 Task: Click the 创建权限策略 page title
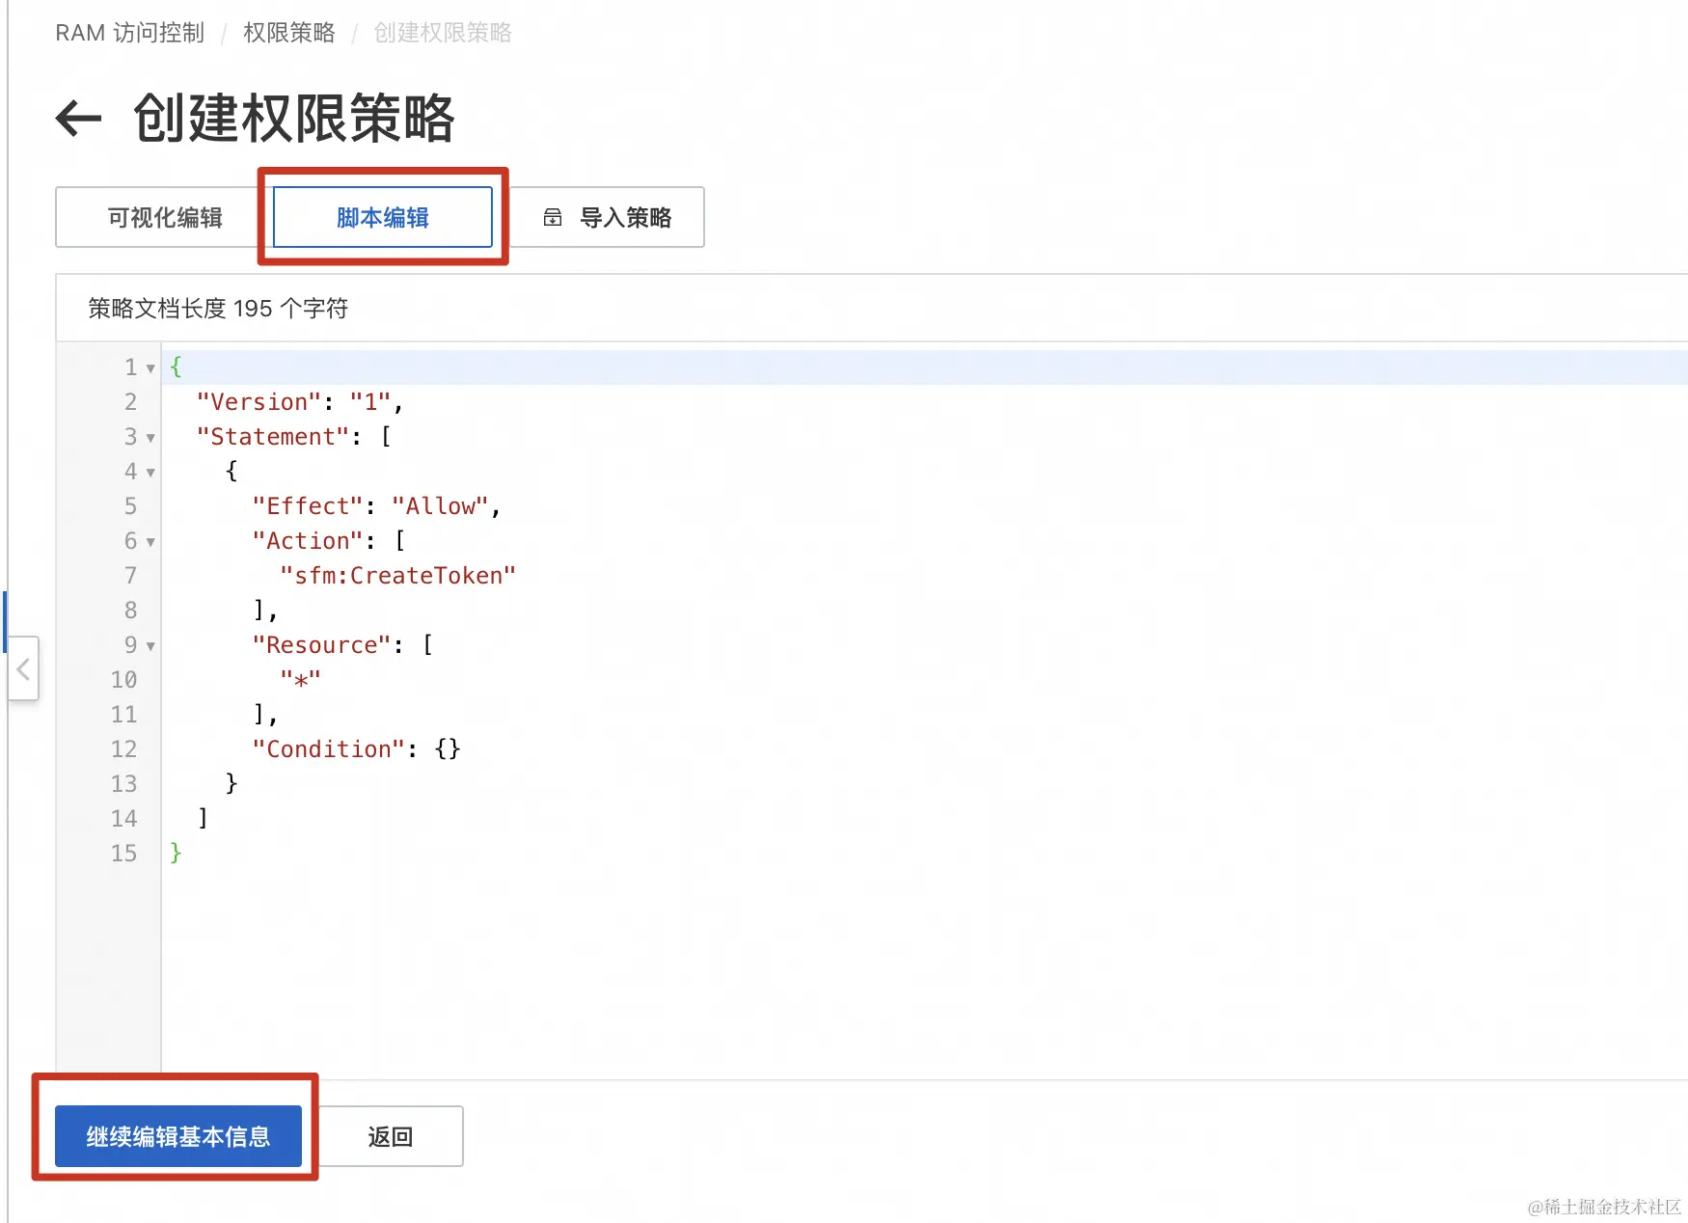tap(294, 119)
